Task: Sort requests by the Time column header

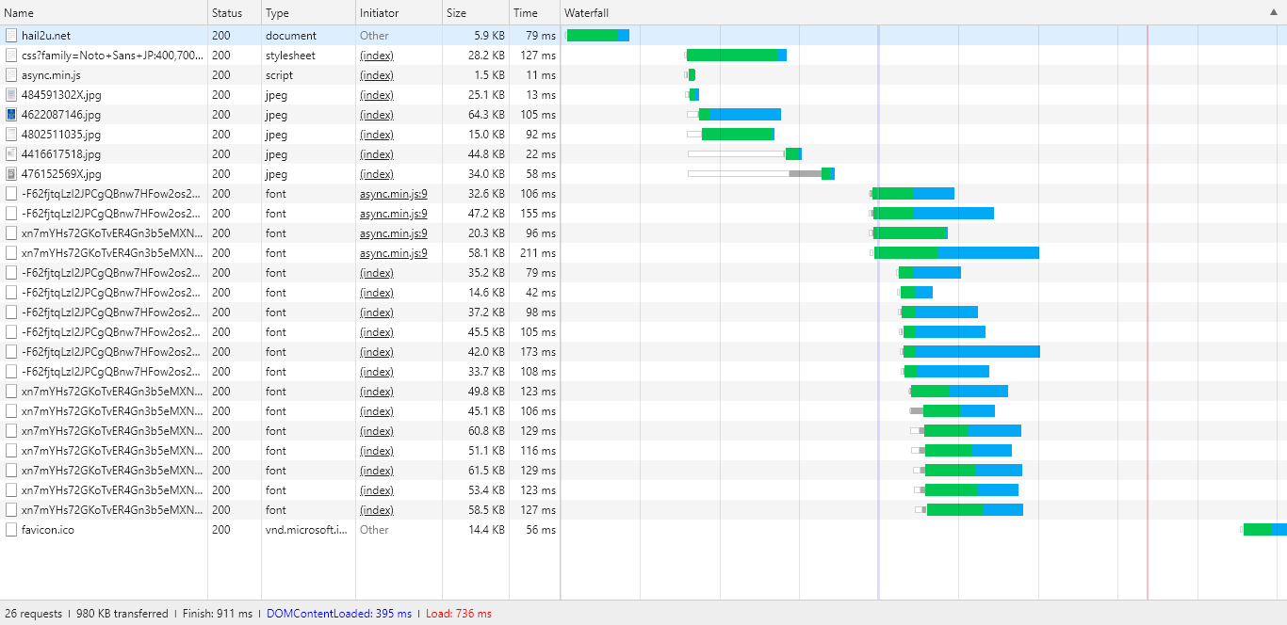Action: 526,13
